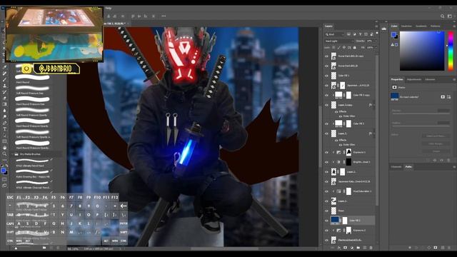Expand Dry Media Brushes folder
457x257 pixels.
click(x=13, y=154)
